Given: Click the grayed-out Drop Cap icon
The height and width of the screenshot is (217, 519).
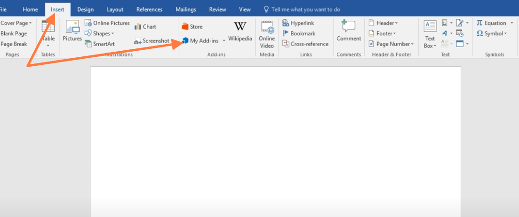Looking at the screenshot, I should 445,44.
